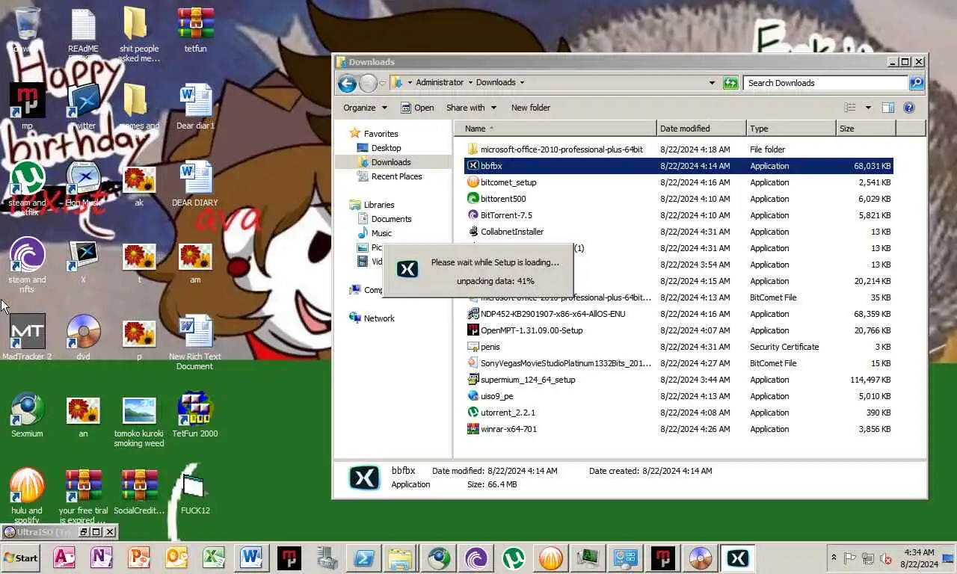The height and width of the screenshot is (574, 957).
Task: Select the NDP452-KB2901907 installer icon
Action: (473, 314)
